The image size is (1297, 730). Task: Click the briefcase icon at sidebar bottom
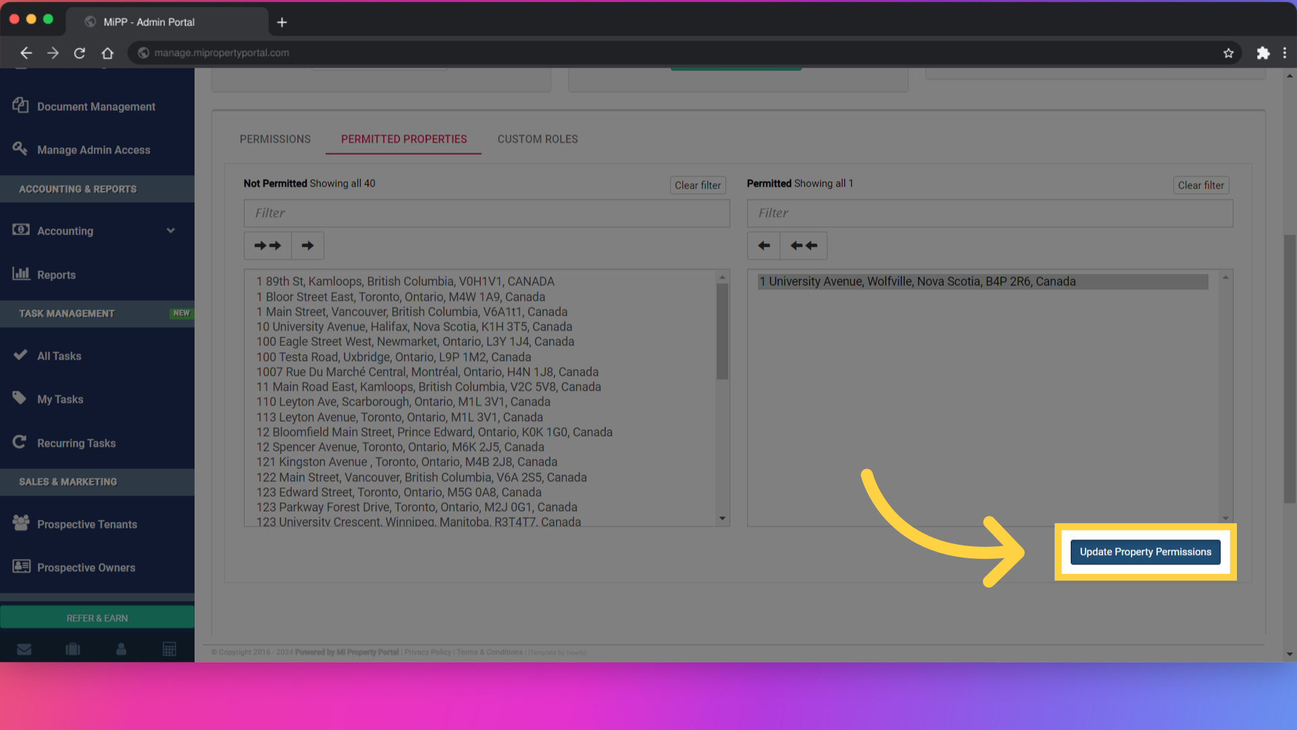(72, 648)
